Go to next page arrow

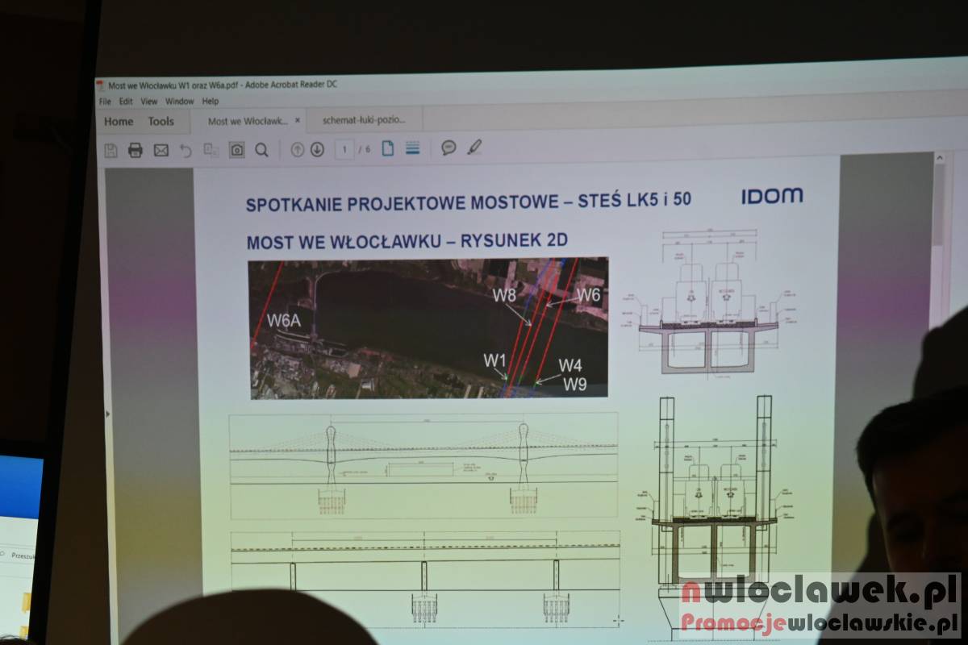[317, 149]
